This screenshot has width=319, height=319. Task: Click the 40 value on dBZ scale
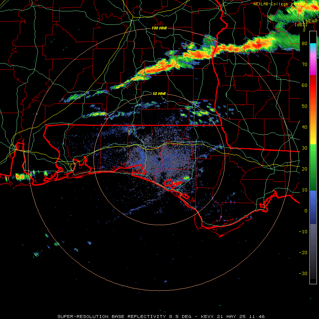[304, 127]
